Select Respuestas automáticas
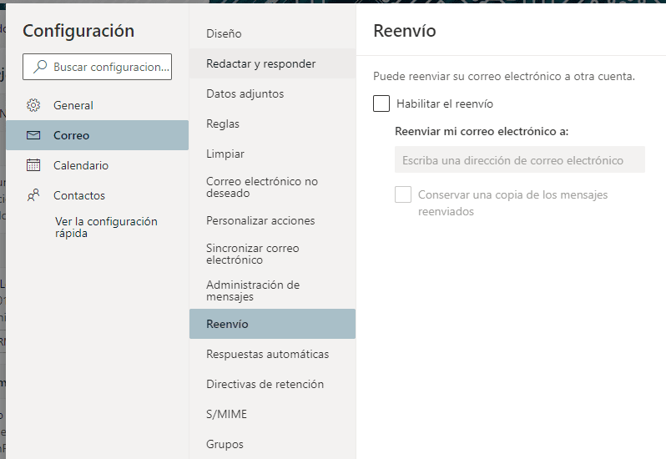 pyautogui.click(x=267, y=354)
